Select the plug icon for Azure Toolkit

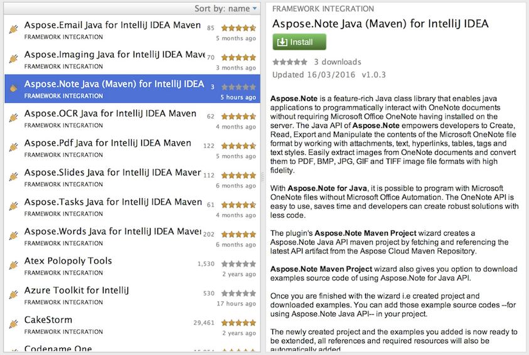(14, 295)
